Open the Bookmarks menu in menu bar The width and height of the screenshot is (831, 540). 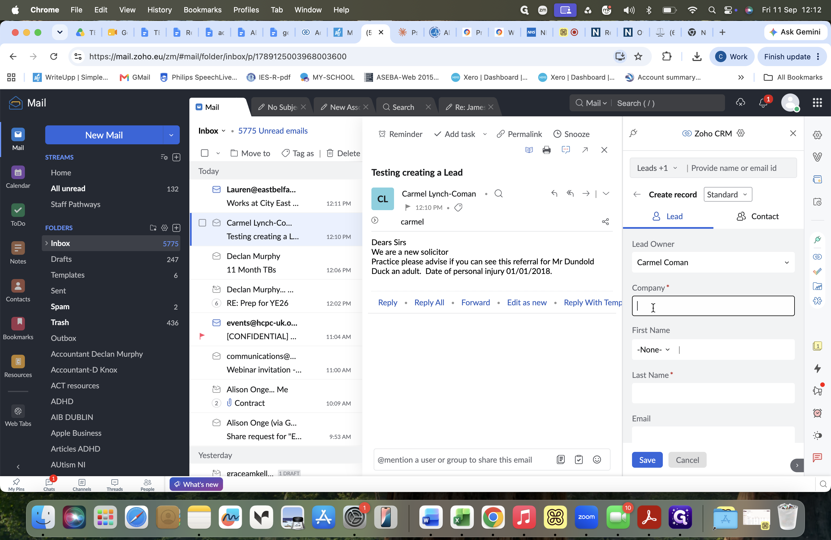[202, 10]
